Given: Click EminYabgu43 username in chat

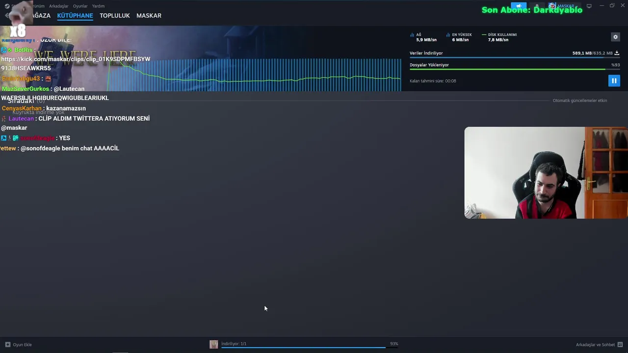Looking at the screenshot, I should 21,78.
